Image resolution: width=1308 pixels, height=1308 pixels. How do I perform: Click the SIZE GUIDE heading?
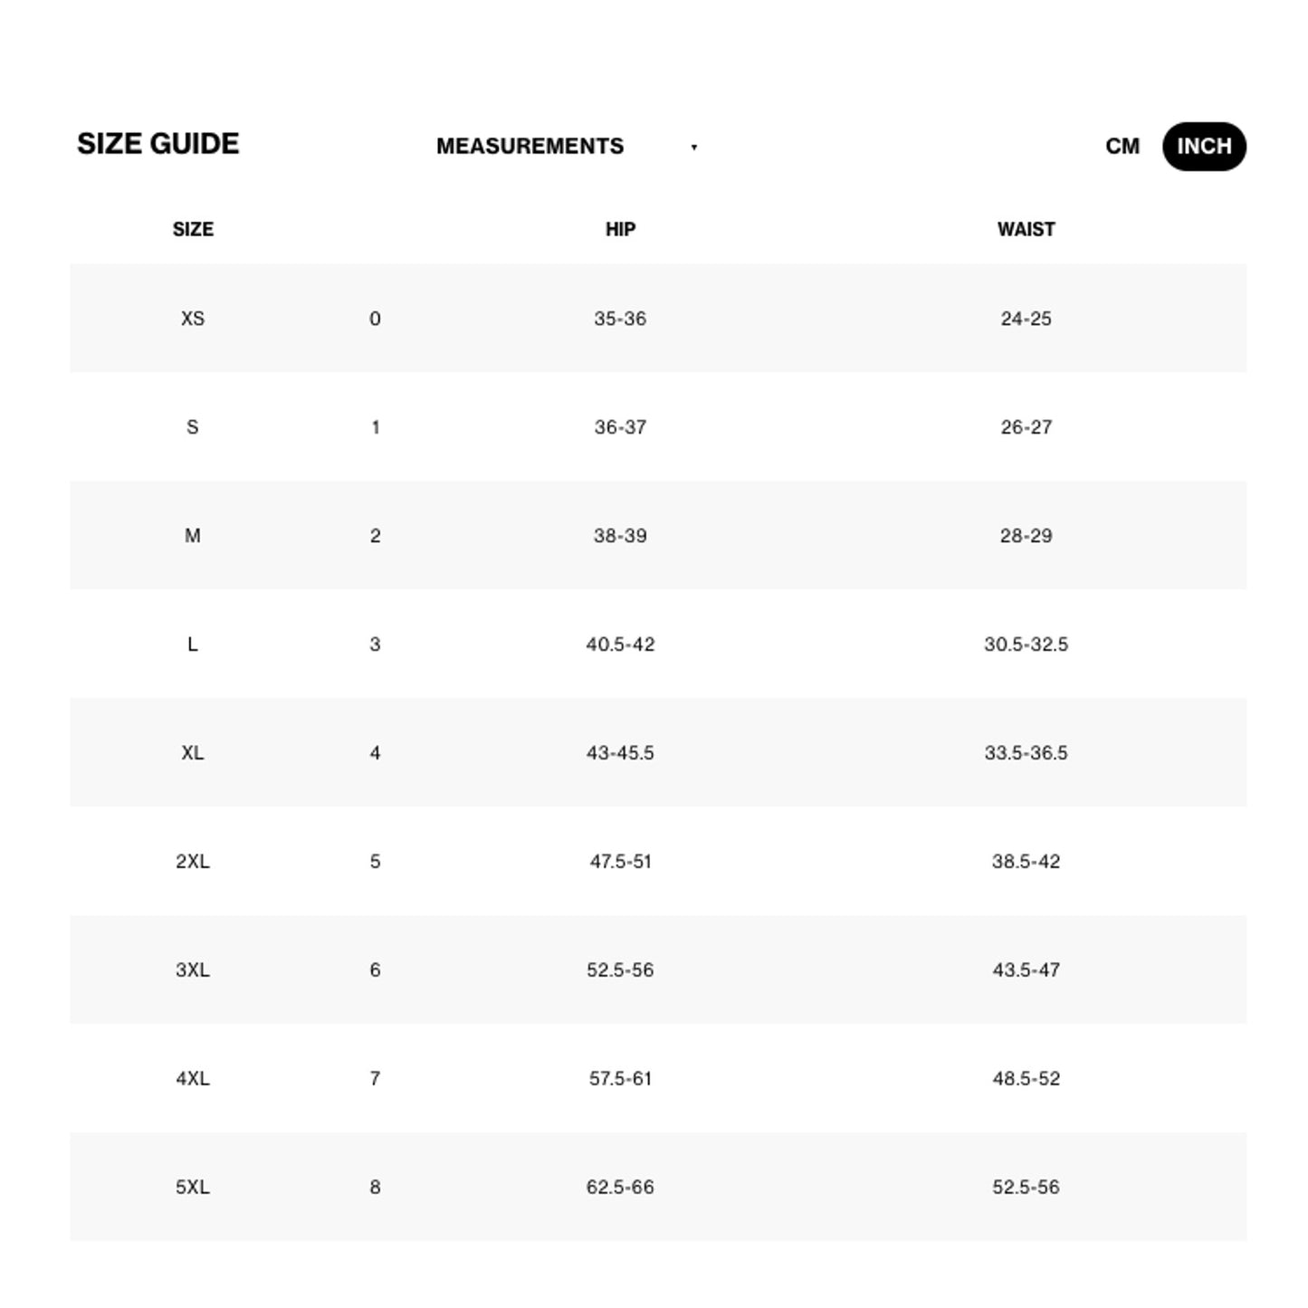point(158,144)
